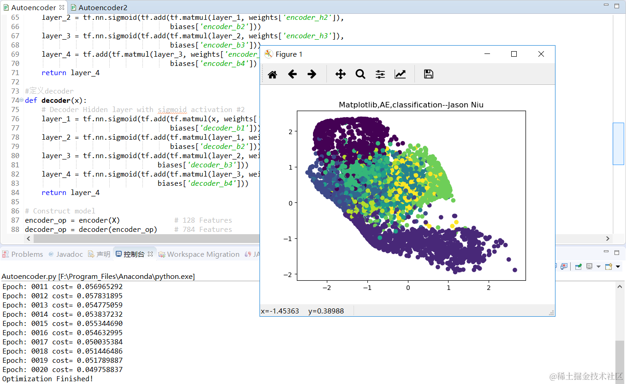Open the Workspace Migration tab
The height and width of the screenshot is (384, 626).
(199, 254)
